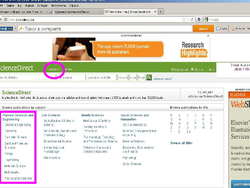250x188 pixels.
Task: Focus the Search all fields input
Action: pos(28,78)
